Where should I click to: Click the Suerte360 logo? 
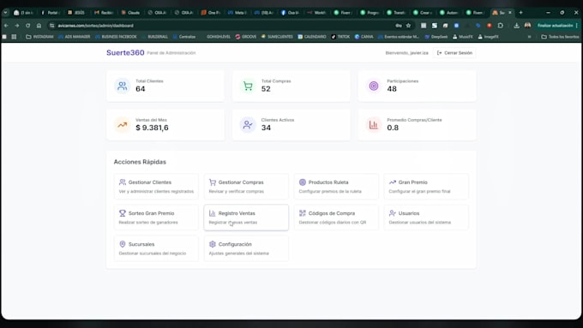tap(125, 53)
